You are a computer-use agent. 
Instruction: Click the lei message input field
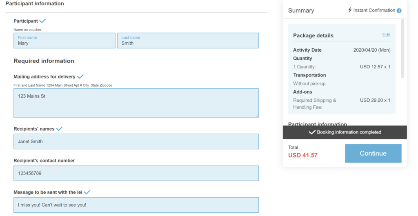[136, 205]
